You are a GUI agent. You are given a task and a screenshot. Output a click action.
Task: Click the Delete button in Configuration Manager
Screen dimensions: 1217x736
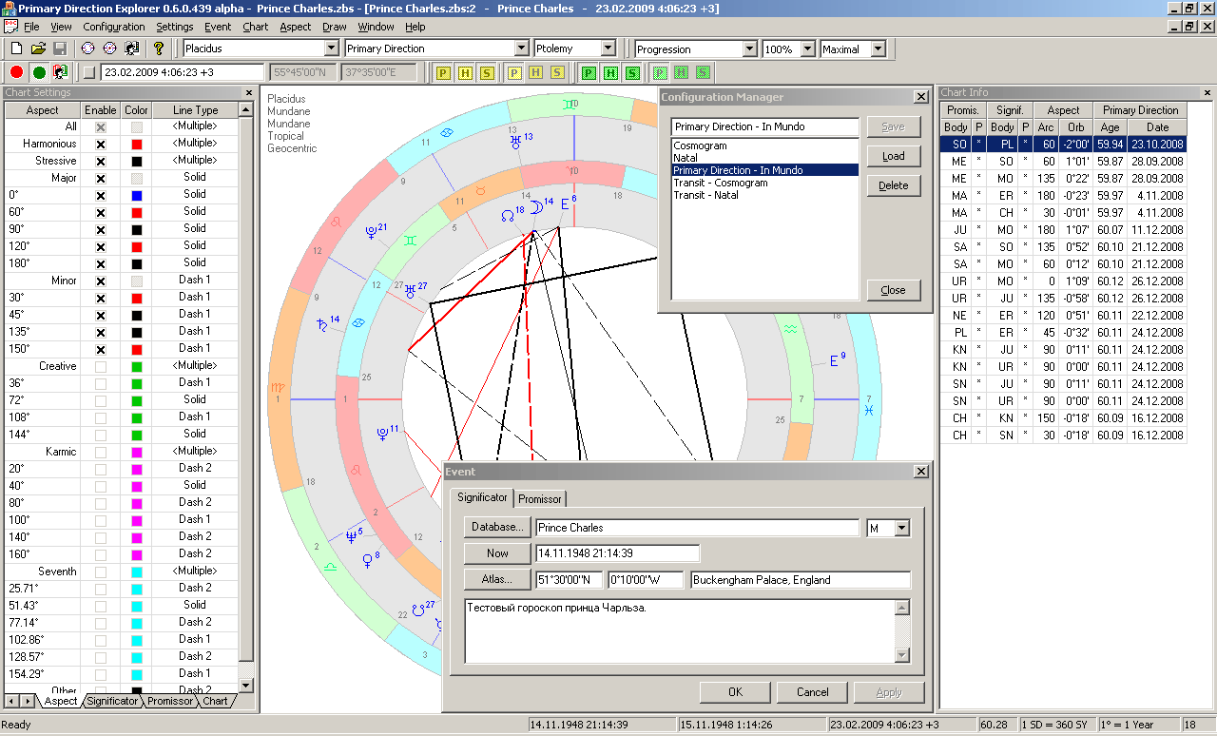894,185
